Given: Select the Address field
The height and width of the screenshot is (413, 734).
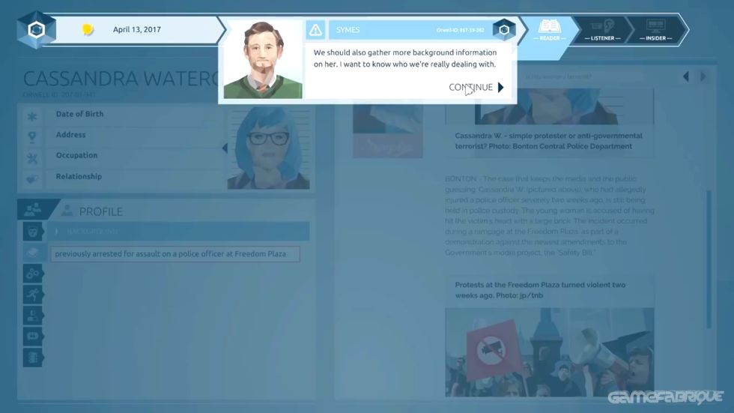Looking at the screenshot, I should (x=136, y=136).
